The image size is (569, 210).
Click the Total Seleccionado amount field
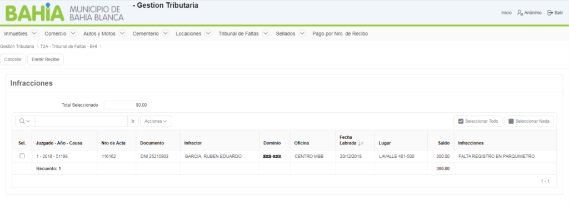(x=126, y=105)
